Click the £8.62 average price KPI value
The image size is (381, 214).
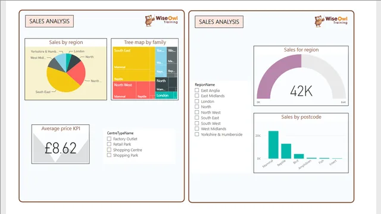(61, 148)
